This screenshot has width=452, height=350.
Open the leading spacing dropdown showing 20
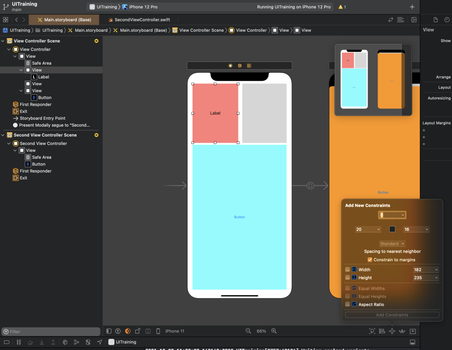pyautogui.click(x=379, y=229)
